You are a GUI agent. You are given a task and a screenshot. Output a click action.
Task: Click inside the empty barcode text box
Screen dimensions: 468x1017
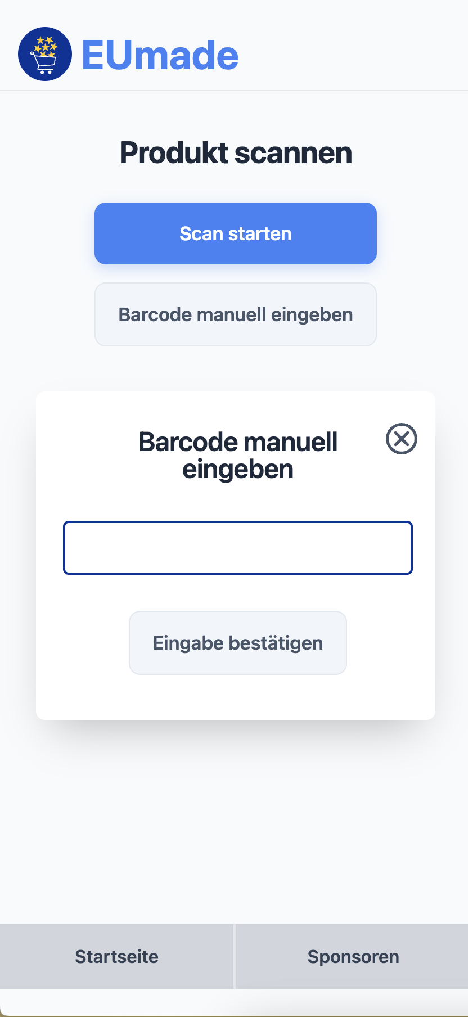pyautogui.click(x=238, y=547)
